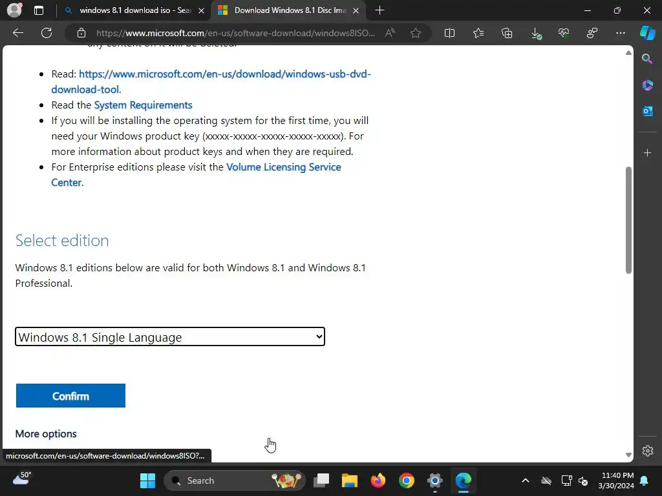Open the Settings and more menu
Screen dimensions: 662x496
pos(620,33)
